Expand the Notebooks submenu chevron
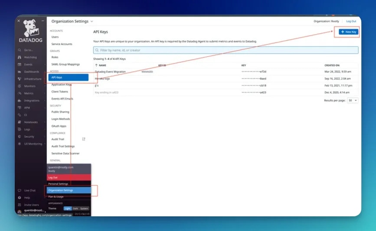 (45, 122)
